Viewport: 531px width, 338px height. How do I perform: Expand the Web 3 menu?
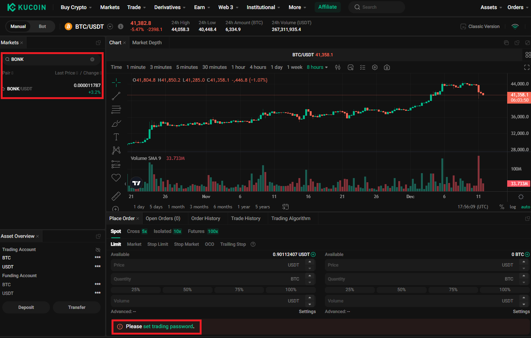click(228, 7)
